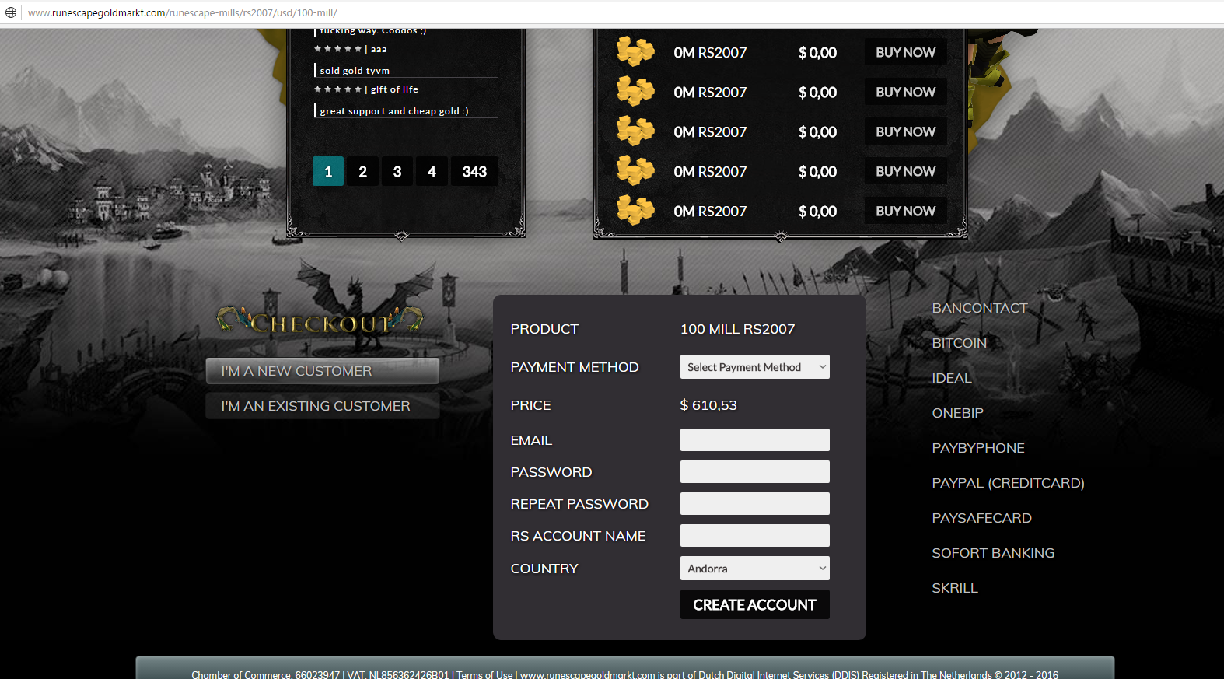This screenshot has height=679, width=1224.
Task: Switch to I'M AN EXISTING CUSTOMER tab
Action: (x=323, y=406)
